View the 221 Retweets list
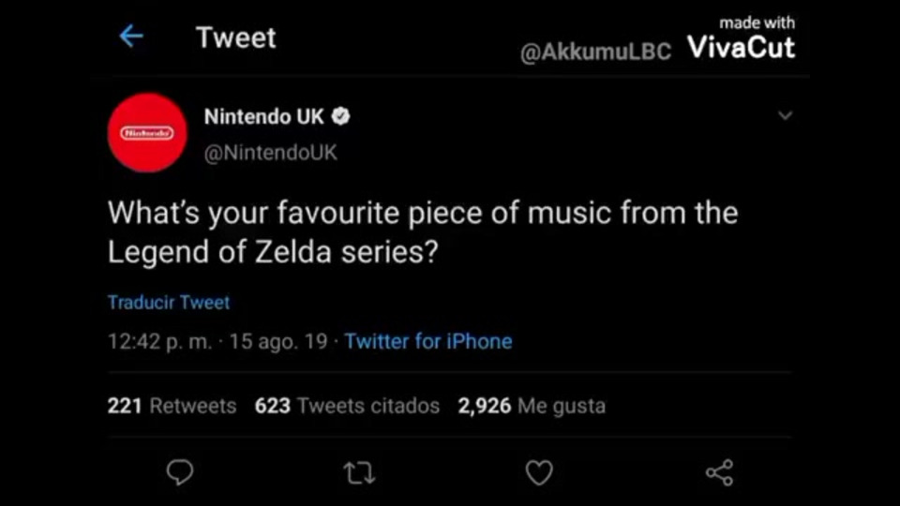The height and width of the screenshot is (506, 900). click(x=172, y=406)
